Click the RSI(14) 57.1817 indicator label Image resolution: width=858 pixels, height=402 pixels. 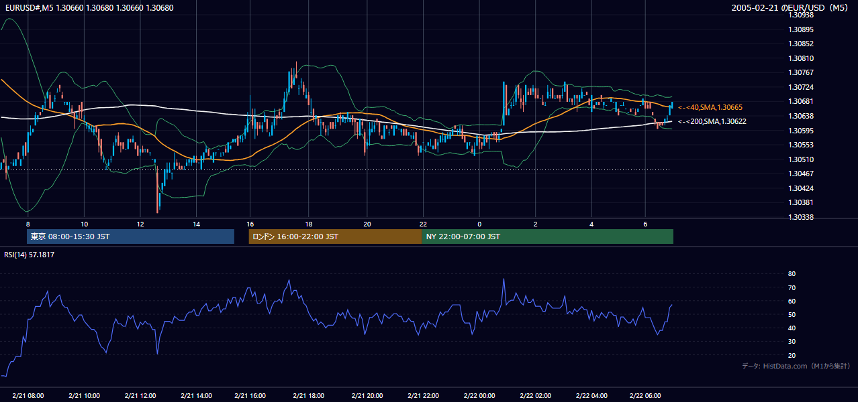pyautogui.click(x=30, y=255)
